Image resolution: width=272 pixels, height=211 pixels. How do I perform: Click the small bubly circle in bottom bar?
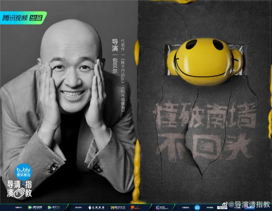click(x=197, y=207)
